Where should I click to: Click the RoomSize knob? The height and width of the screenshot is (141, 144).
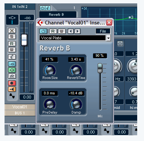50,70
